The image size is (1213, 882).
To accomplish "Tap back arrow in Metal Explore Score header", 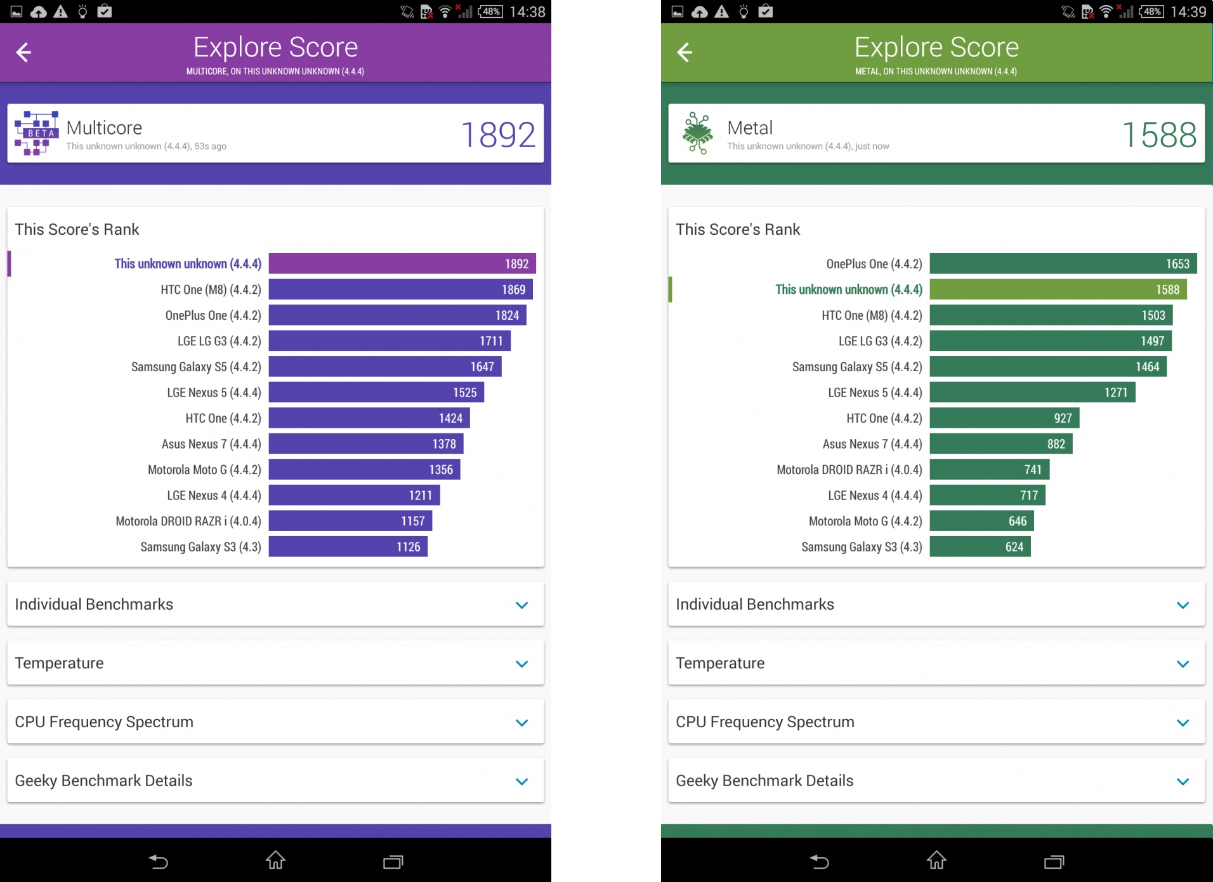I will [685, 52].
